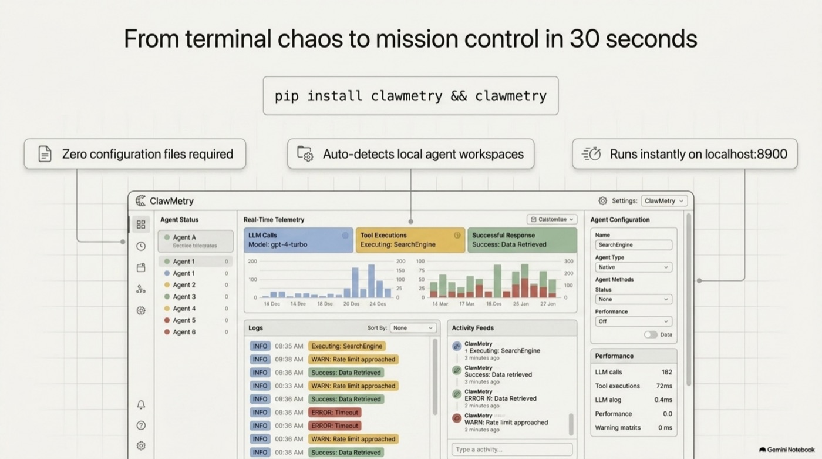Select Agent 2 in the agent list
Image resolution: width=822 pixels, height=459 pixels.
[196, 285]
